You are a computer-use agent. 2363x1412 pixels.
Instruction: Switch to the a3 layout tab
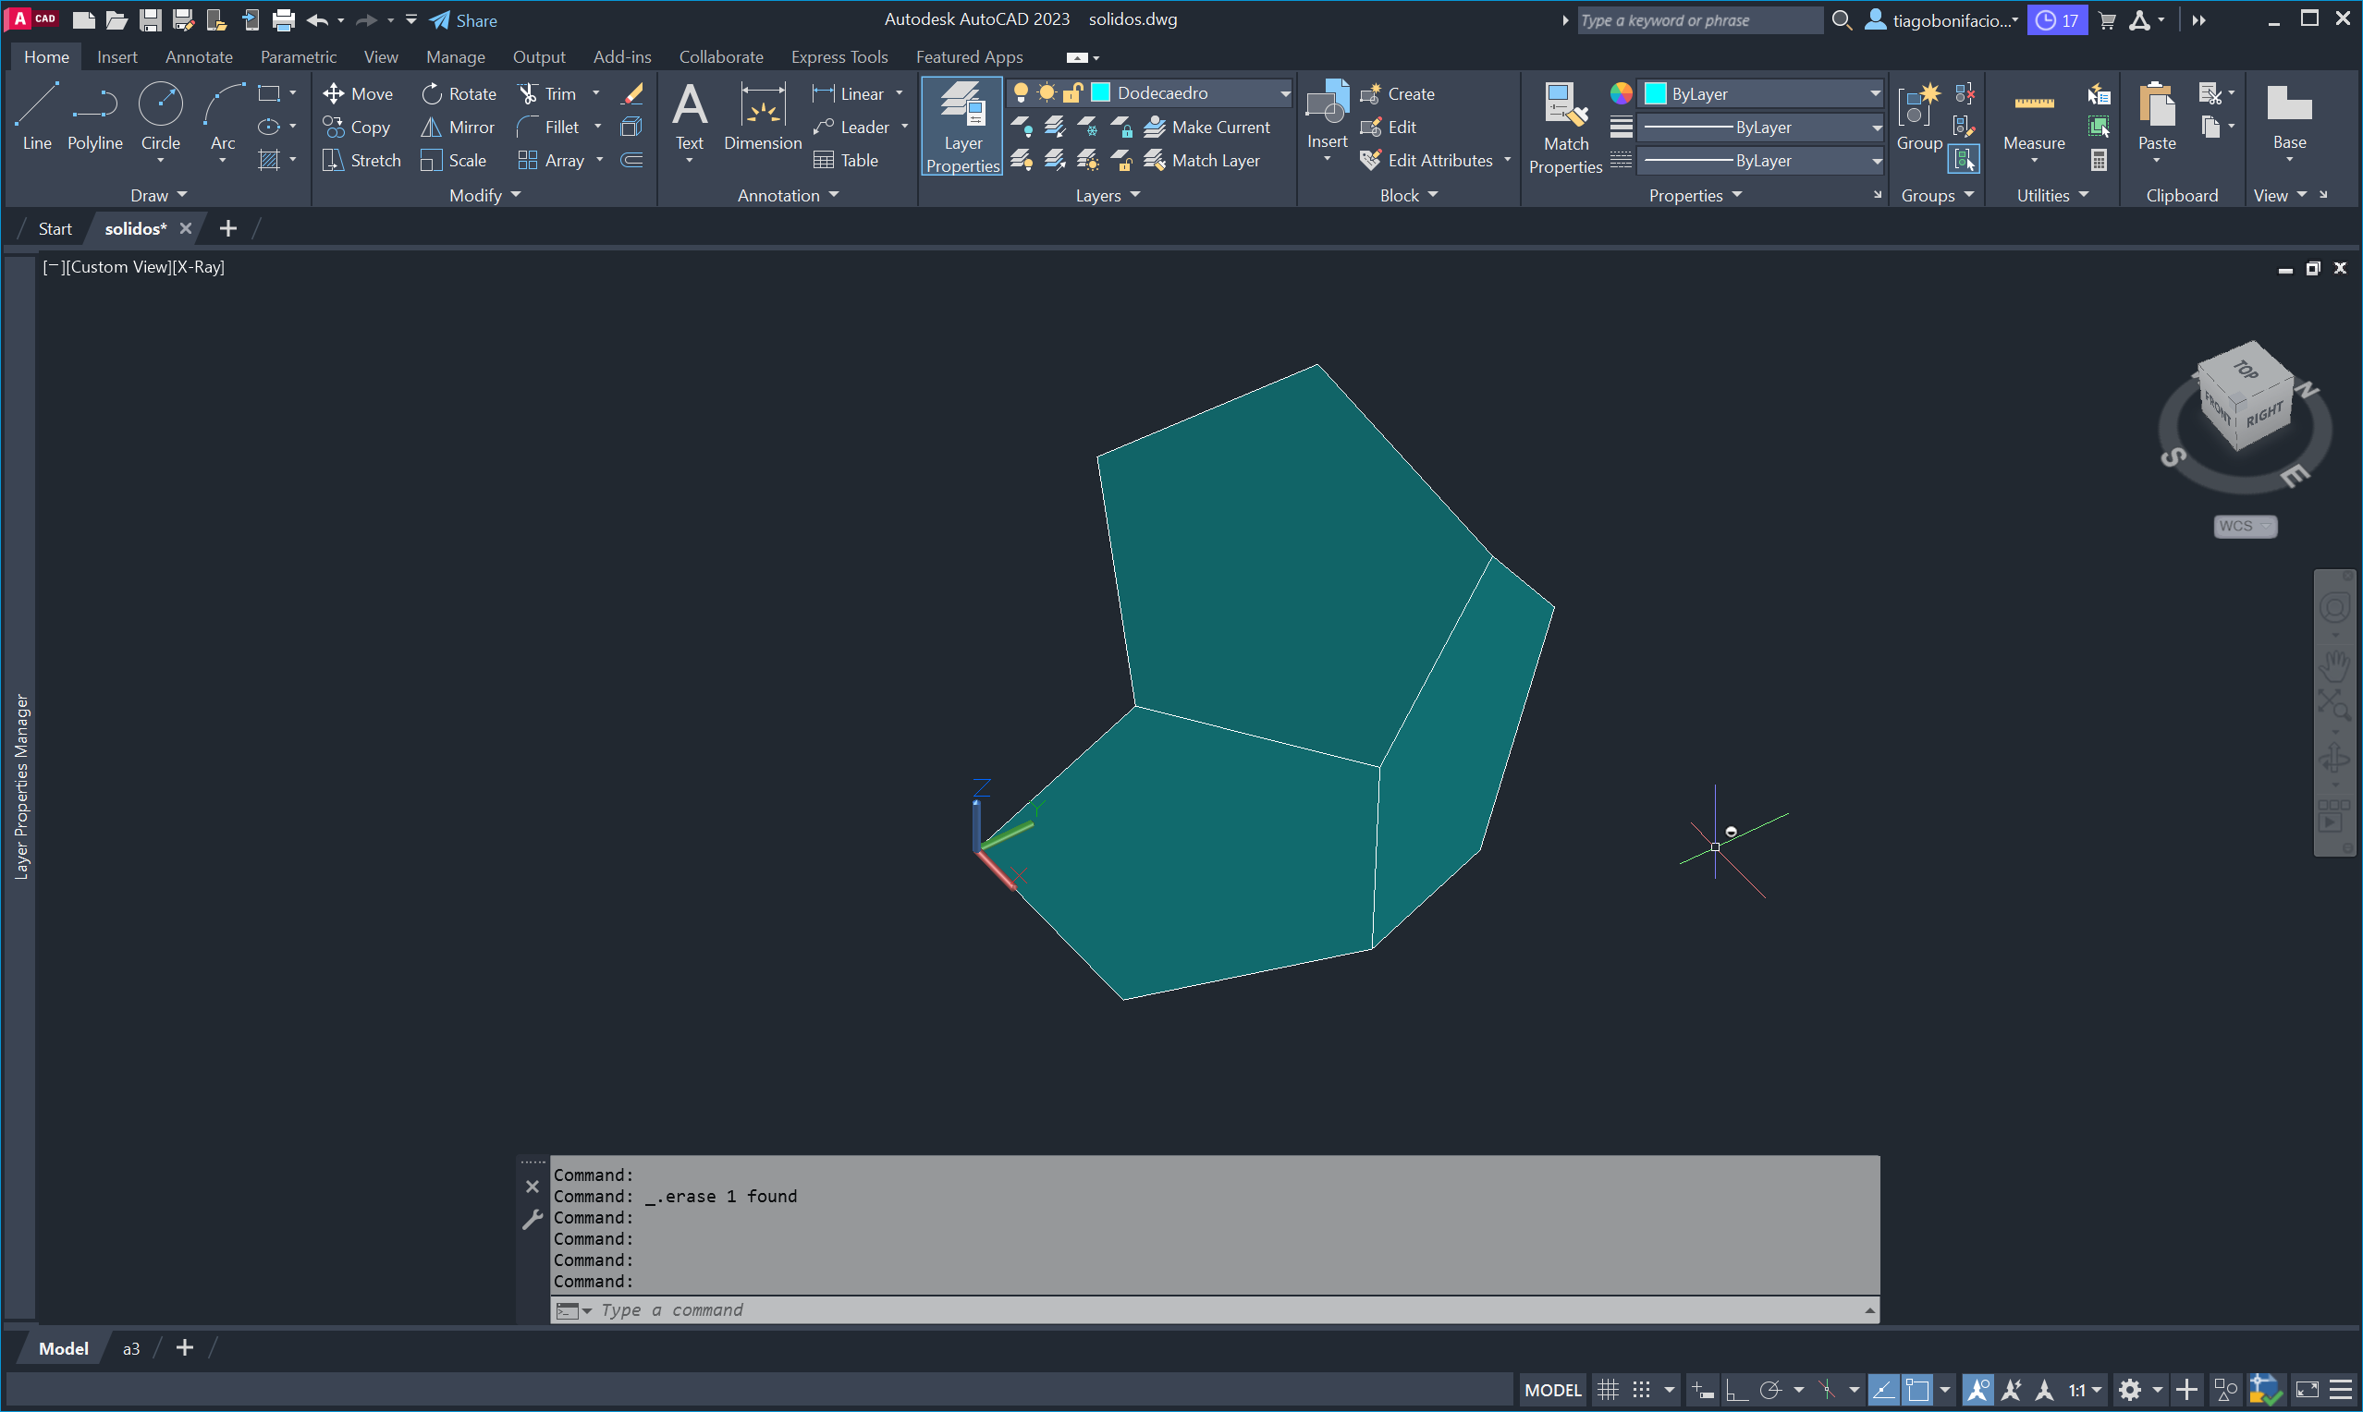131,1348
